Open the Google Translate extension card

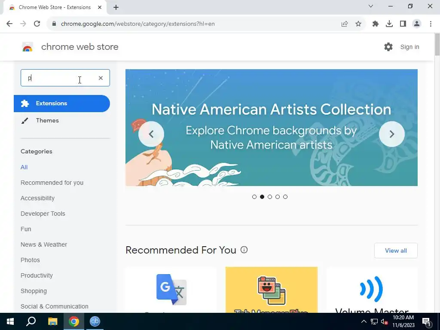click(171, 290)
